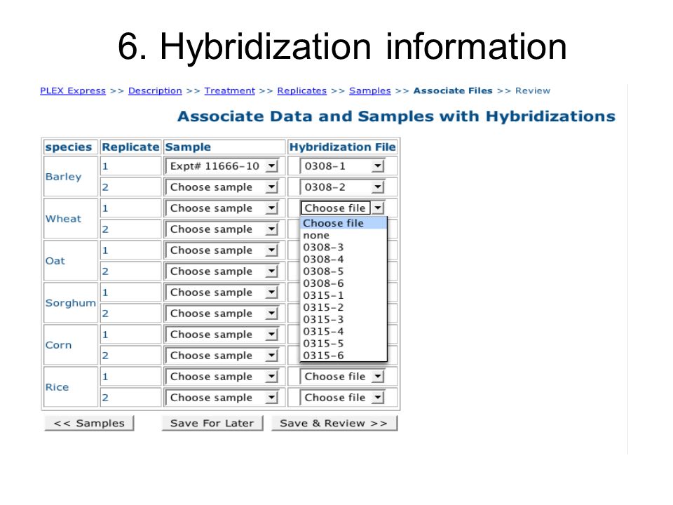
Task: Open Corn replicate 1 sample dropdown
Action: coord(222,335)
